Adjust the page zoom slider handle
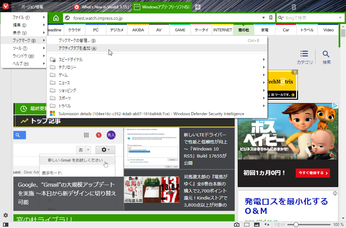The image size is (346, 228). pos(296,225)
